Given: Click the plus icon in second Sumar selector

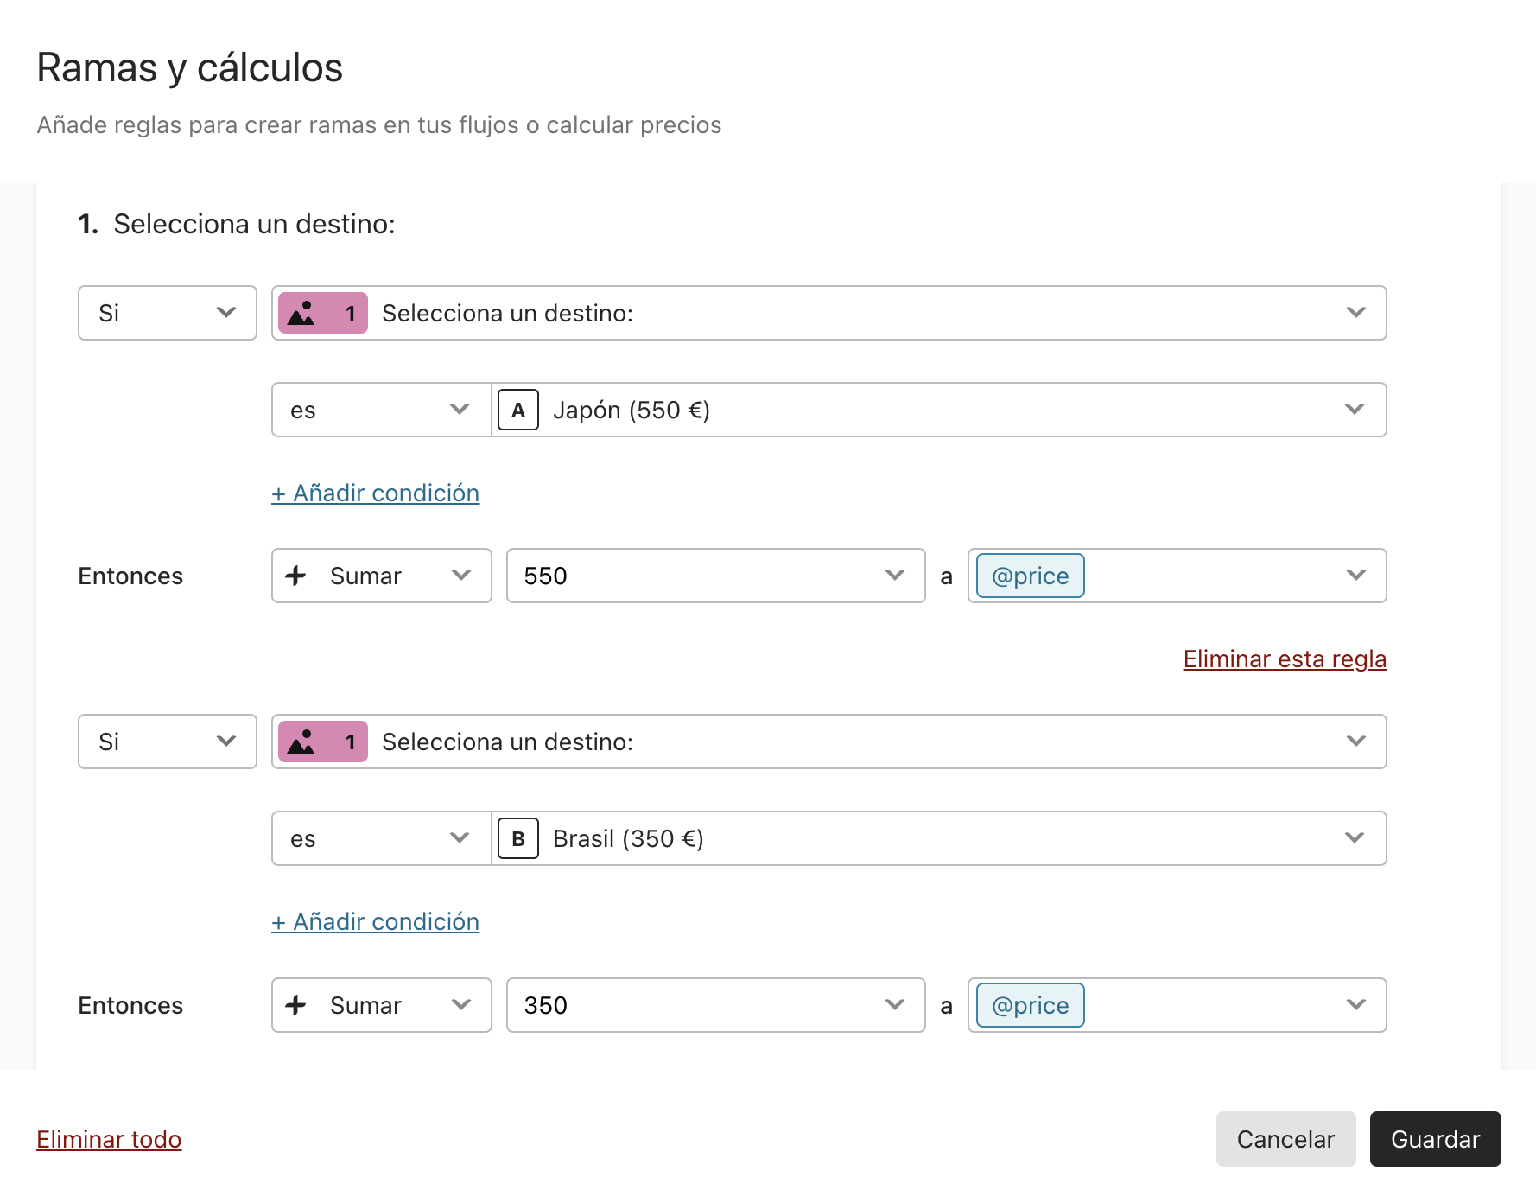Looking at the screenshot, I should click(295, 1005).
